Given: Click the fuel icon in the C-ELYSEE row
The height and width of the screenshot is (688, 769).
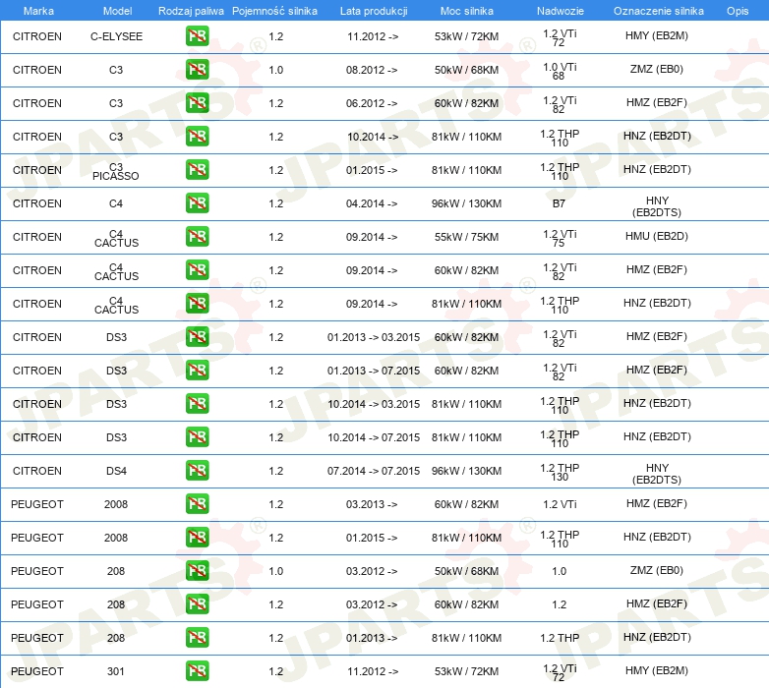Looking at the screenshot, I should point(197,36).
